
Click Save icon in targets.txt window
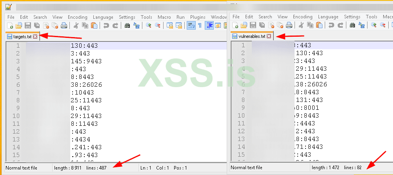[28, 25]
